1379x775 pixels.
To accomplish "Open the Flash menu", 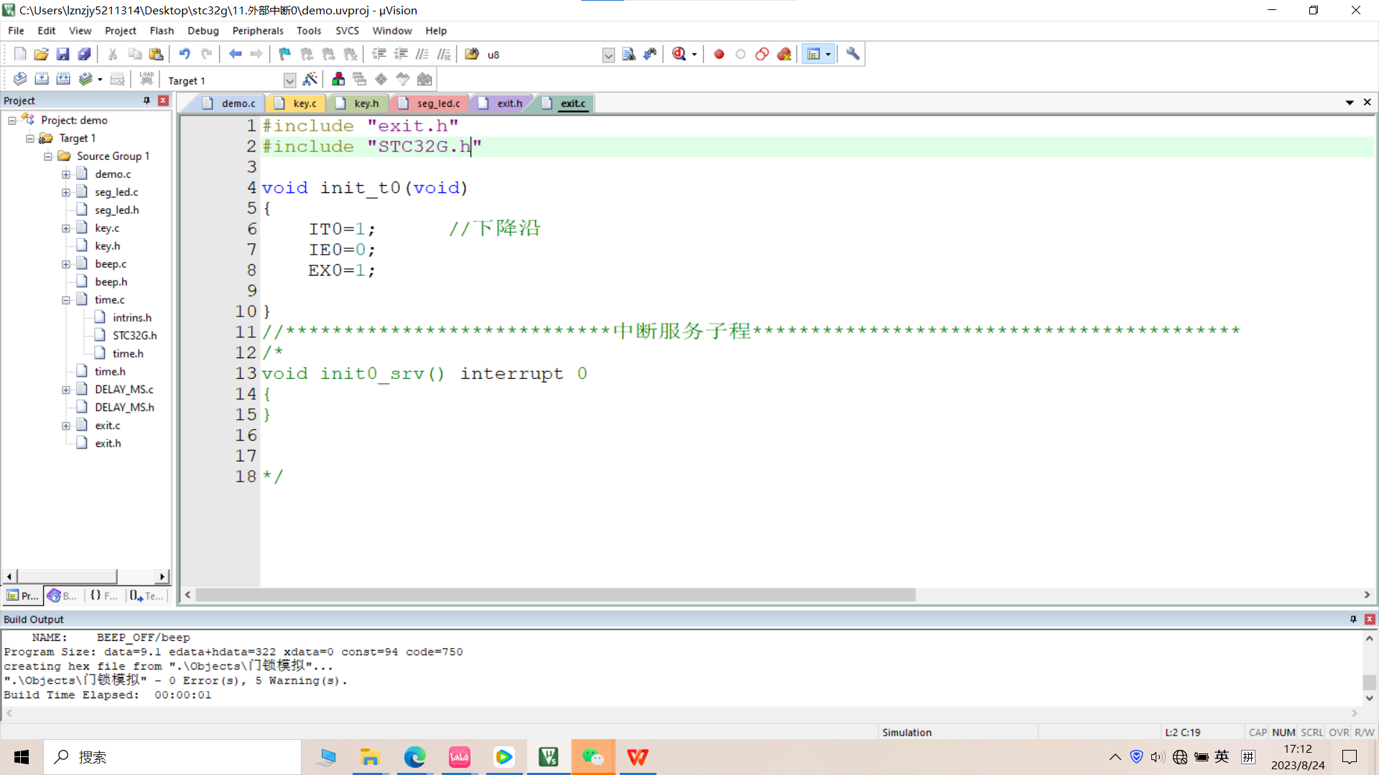I will click(162, 31).
